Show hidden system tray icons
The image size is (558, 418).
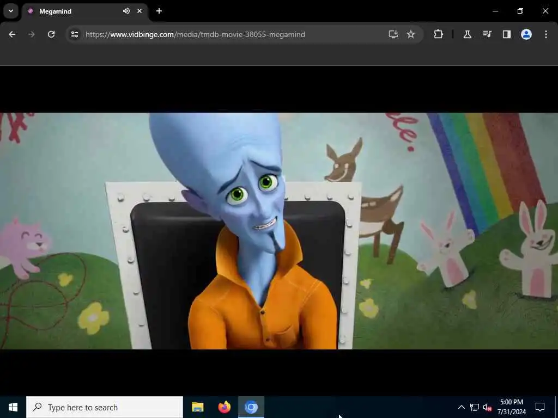(461, 407)
